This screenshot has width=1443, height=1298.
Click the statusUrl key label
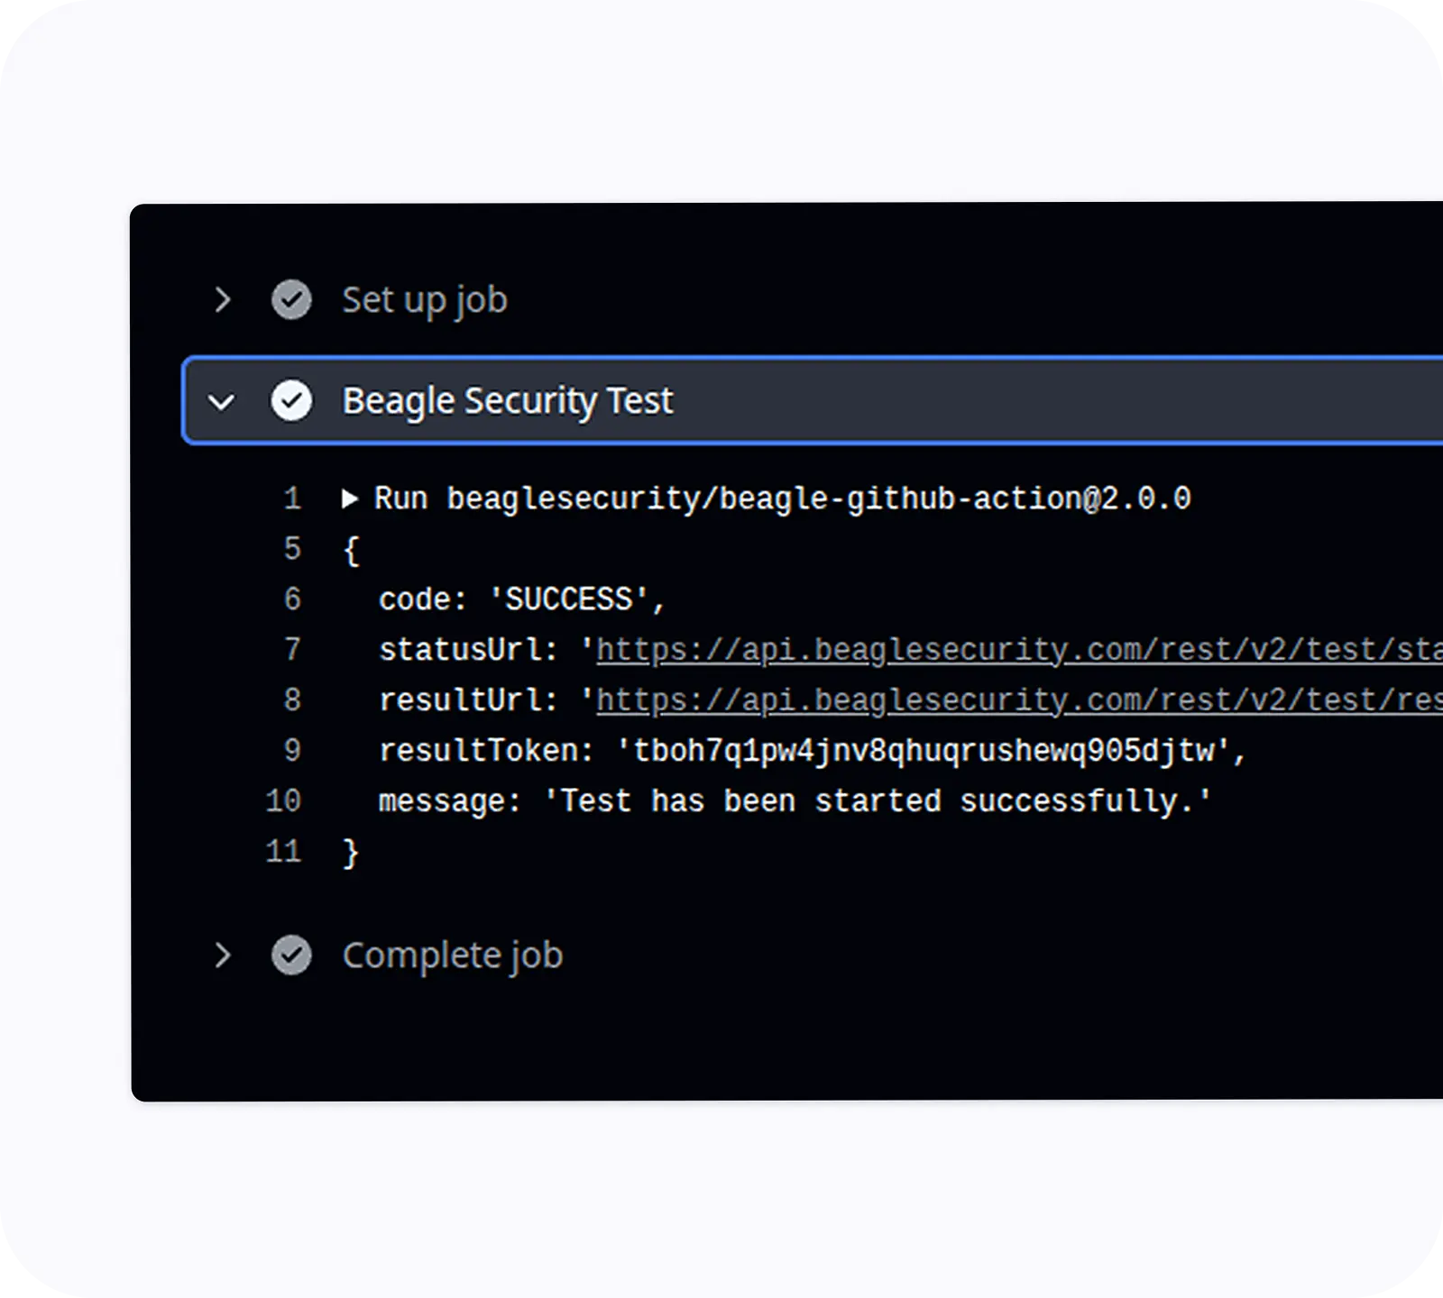[x=468, y=650]
